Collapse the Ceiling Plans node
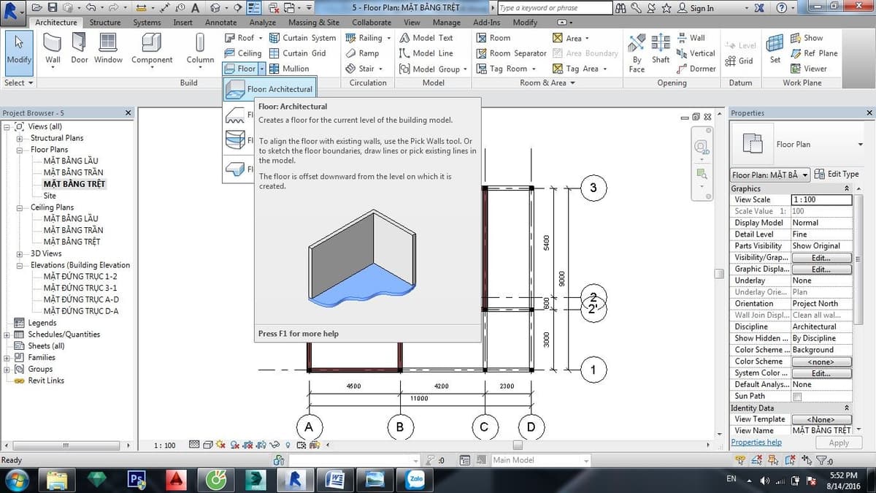Viewport: 876px width, 493px height. pyautogui.click(x=19, y=207)
